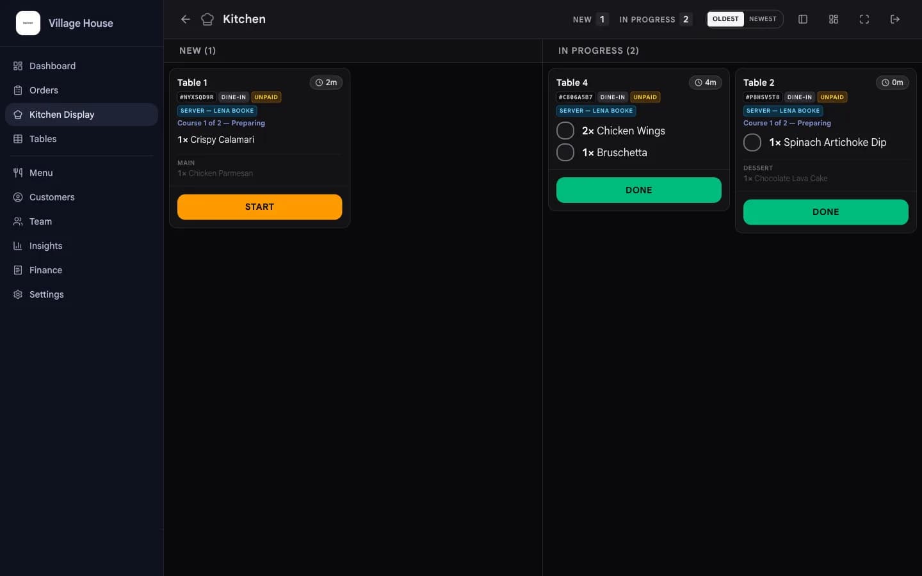Enter fullscreen mode via expand icon
This screenshot has height=576, width=922.
[x=864, y=19]
